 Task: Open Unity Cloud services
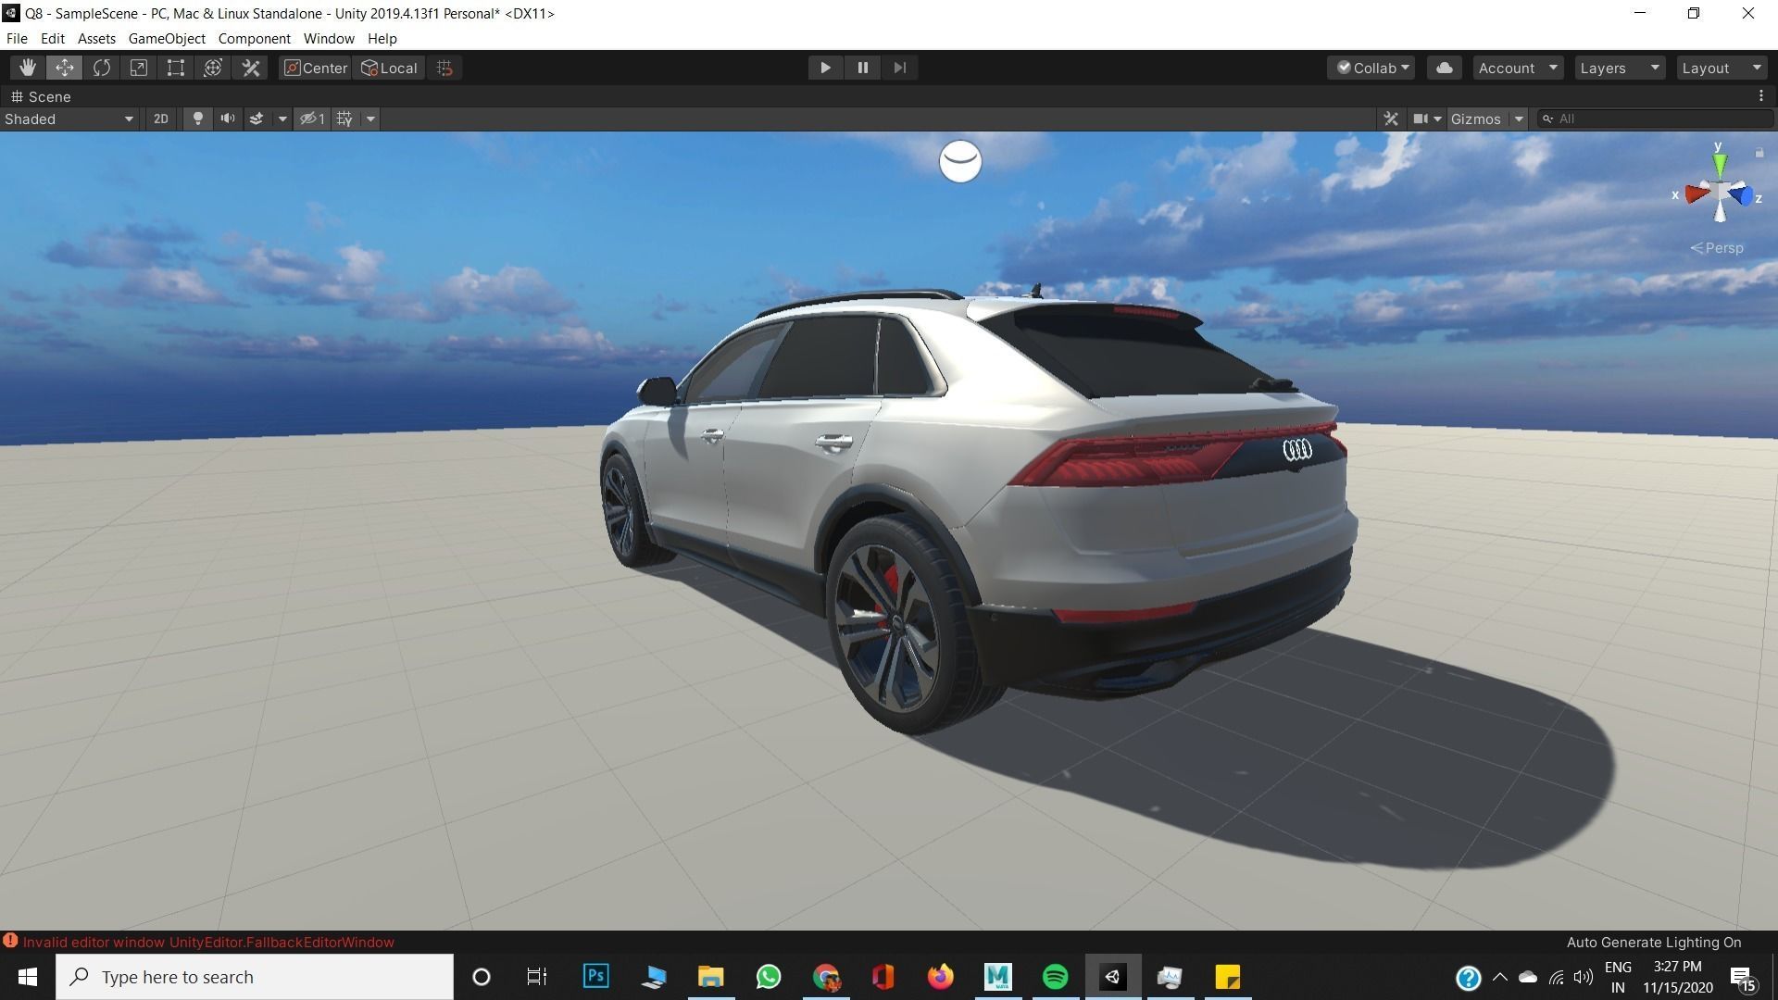1444,67
